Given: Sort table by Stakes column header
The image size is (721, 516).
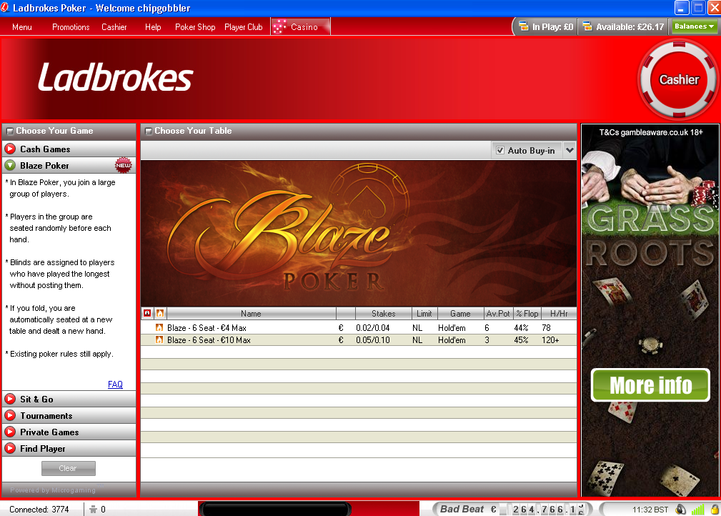Looking at the screenshot, I should 383,313.
